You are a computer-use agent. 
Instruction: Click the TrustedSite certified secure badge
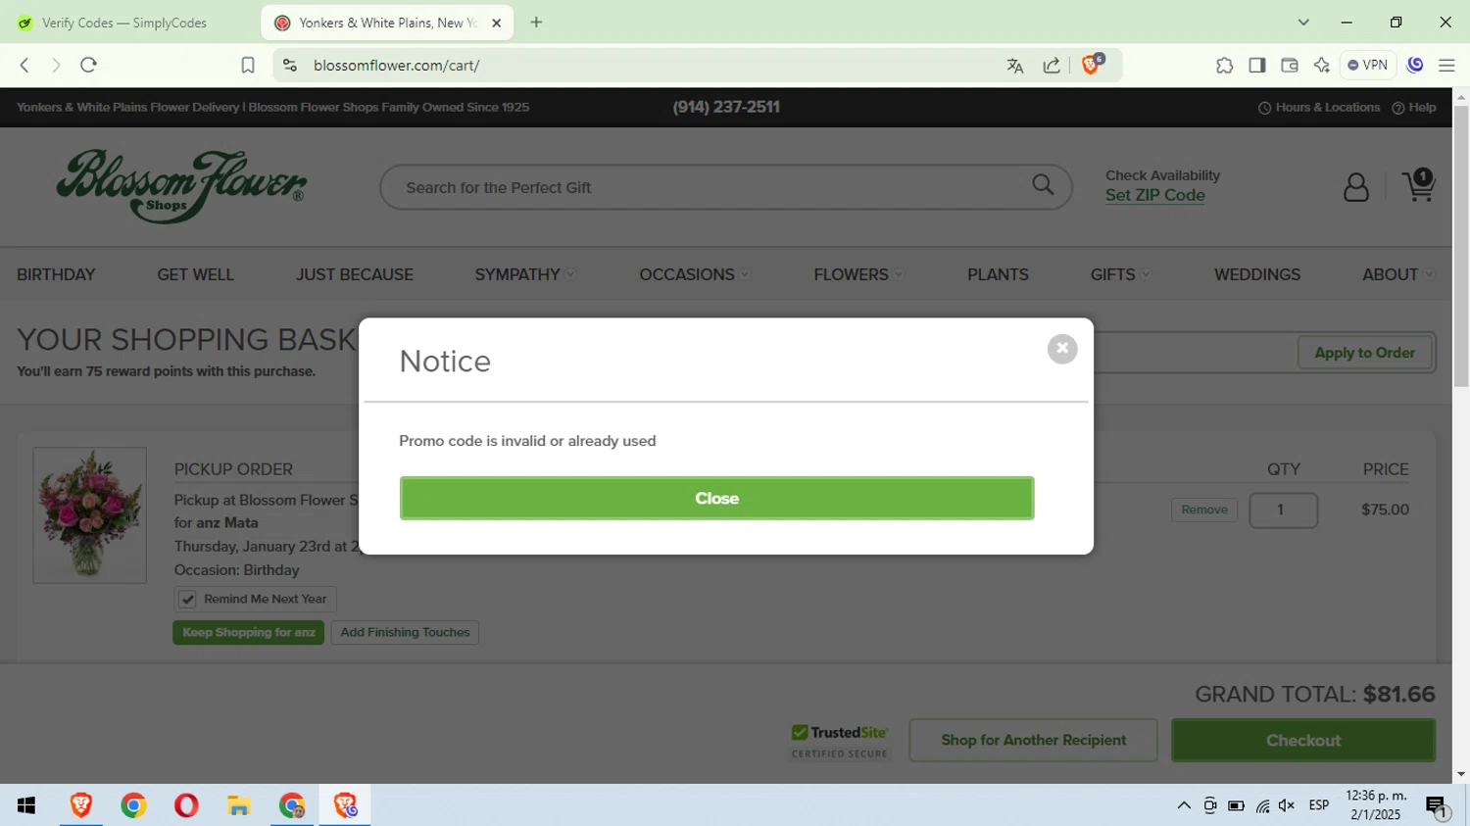[x=840, y=741]
